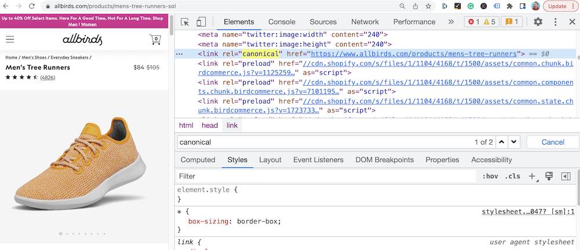The width and height of the screenshot is (580, 250).
Task: Show more DevTools tabs chevron
Action: pyautogui.click(x=451, y=22)
